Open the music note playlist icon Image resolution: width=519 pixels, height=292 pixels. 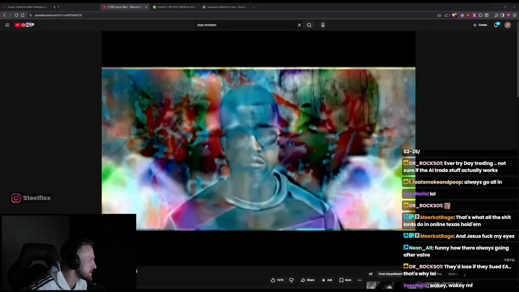coord(496,15)
